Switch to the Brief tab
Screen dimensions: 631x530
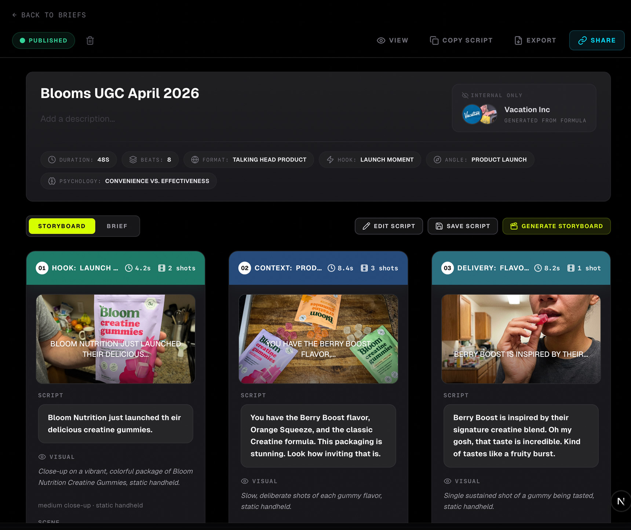pos(117,226)
